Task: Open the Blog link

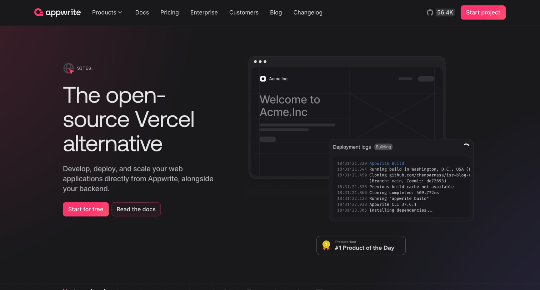Action: coord(276,12)
